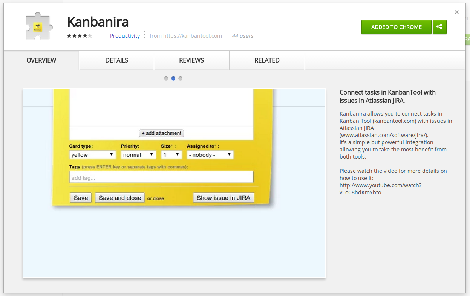This screenshot has width=470, height=296.
Task: Select the first carousel dot
Action: click(x=166, y=78)
